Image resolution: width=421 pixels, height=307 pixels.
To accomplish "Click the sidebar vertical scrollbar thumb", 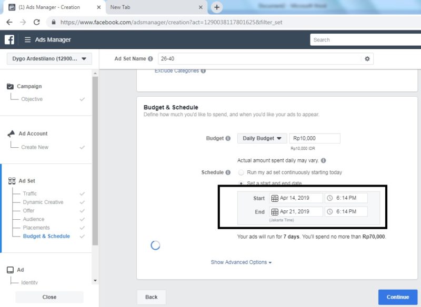I will coord(95,161).
